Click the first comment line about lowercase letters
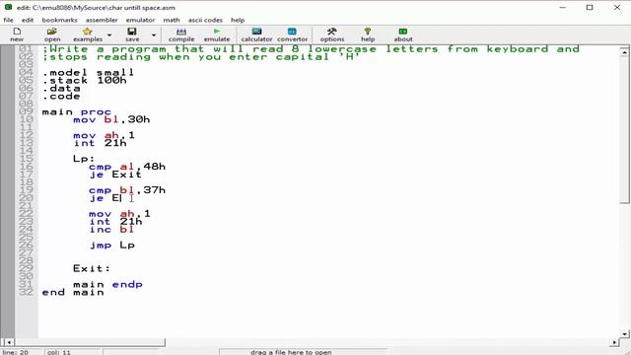 click(311, 49)
